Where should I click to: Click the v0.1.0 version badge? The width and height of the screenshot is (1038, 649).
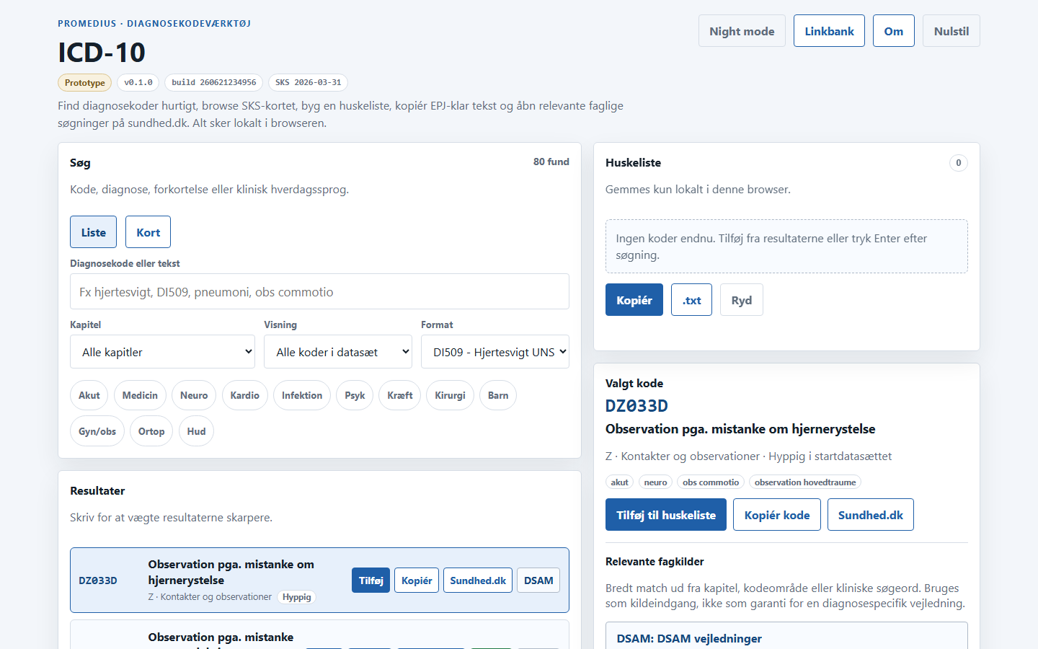tap(138, 82)
